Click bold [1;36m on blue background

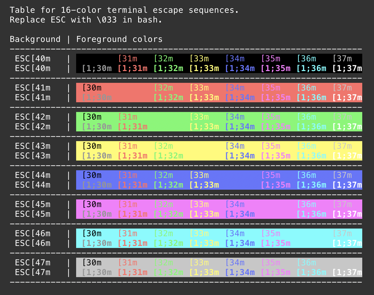tap(311, 185)
